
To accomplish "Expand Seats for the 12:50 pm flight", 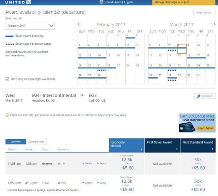I will click(x=101, y=183).
